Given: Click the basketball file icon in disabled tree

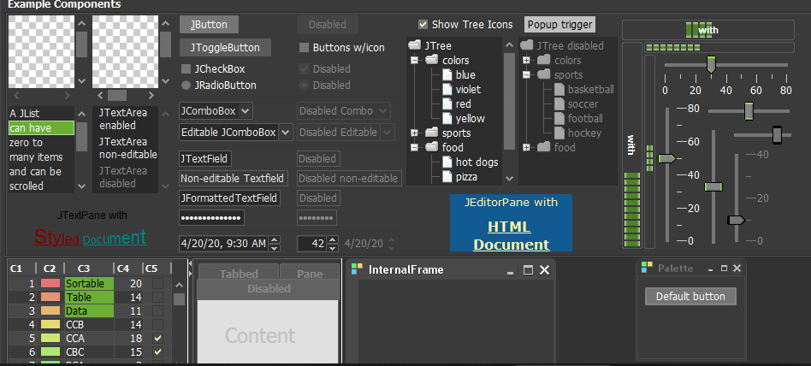Looking at the screenshot, I should pyautogui.click(x=559, y=90).
